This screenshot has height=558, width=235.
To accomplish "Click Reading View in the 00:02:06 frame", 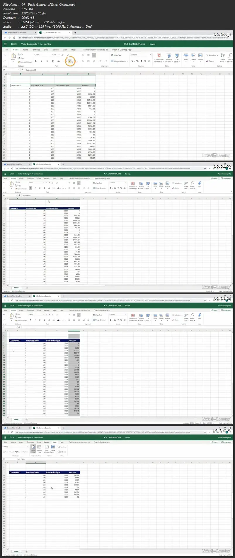I will [39, 449].
